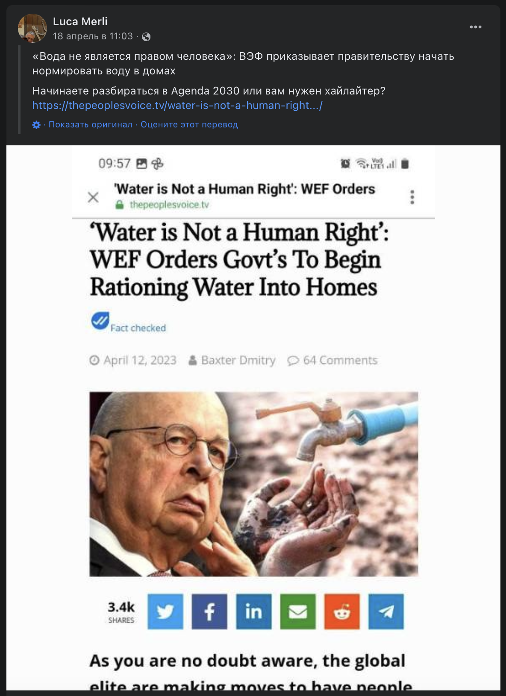
Task: Click Оцените этот перевод link
Action: (189, 124)
